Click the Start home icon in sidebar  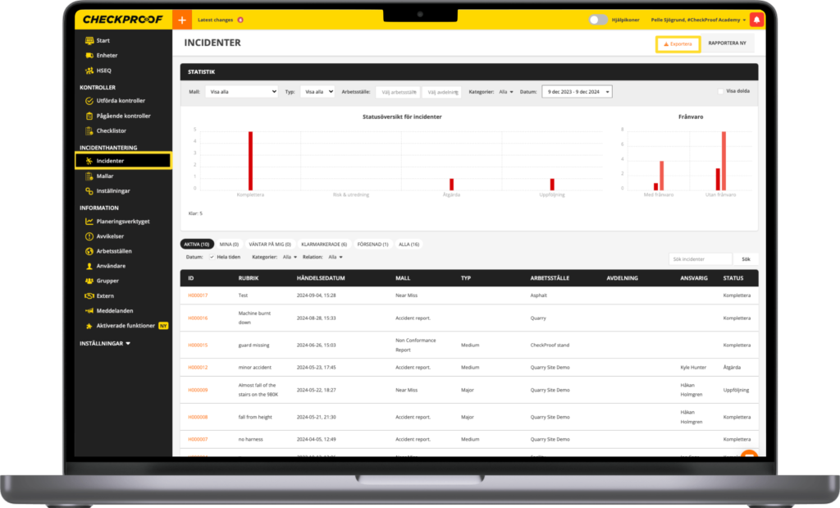pos(89,40)
